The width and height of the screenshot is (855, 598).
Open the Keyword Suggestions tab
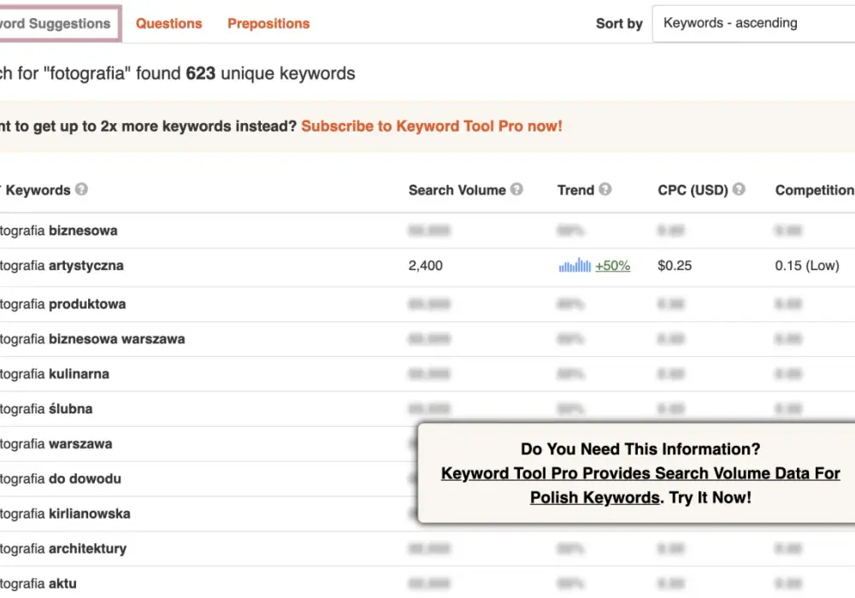pos(59,23)
